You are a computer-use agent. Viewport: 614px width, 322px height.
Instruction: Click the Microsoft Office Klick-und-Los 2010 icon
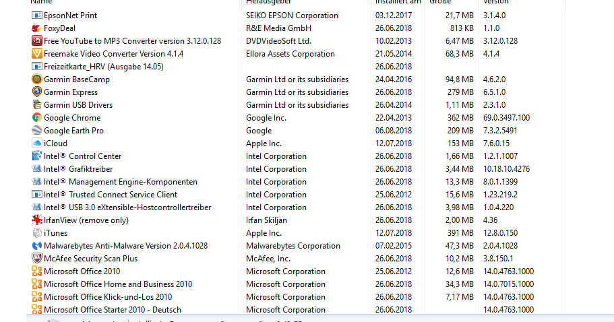pos(37,296)
